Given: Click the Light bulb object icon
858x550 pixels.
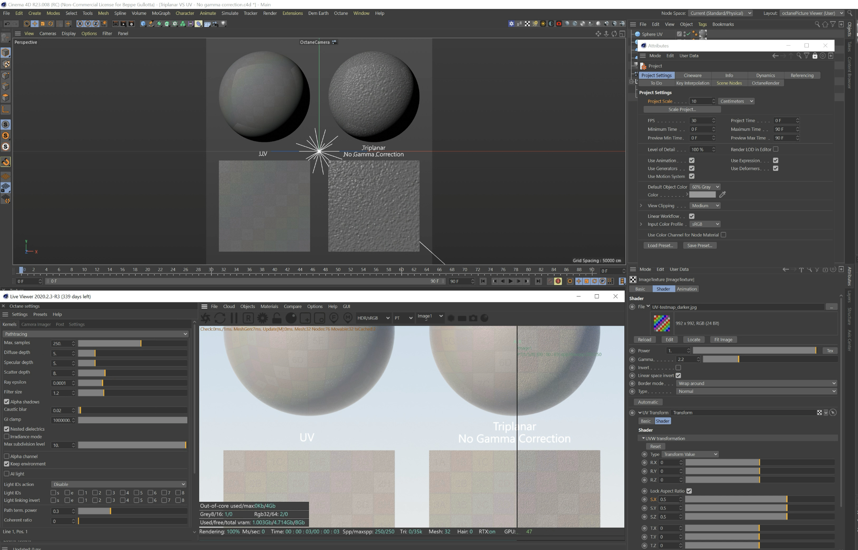Looking at the screenshot, I should pyautogui.click(x=223, y=23).
